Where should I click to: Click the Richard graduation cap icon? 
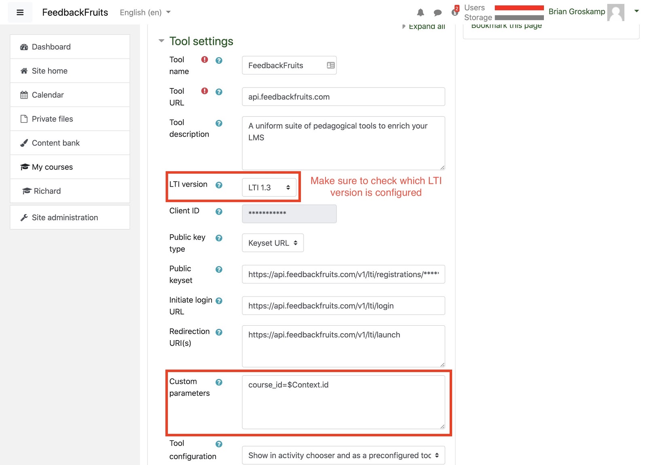click(x=27, y=191)
